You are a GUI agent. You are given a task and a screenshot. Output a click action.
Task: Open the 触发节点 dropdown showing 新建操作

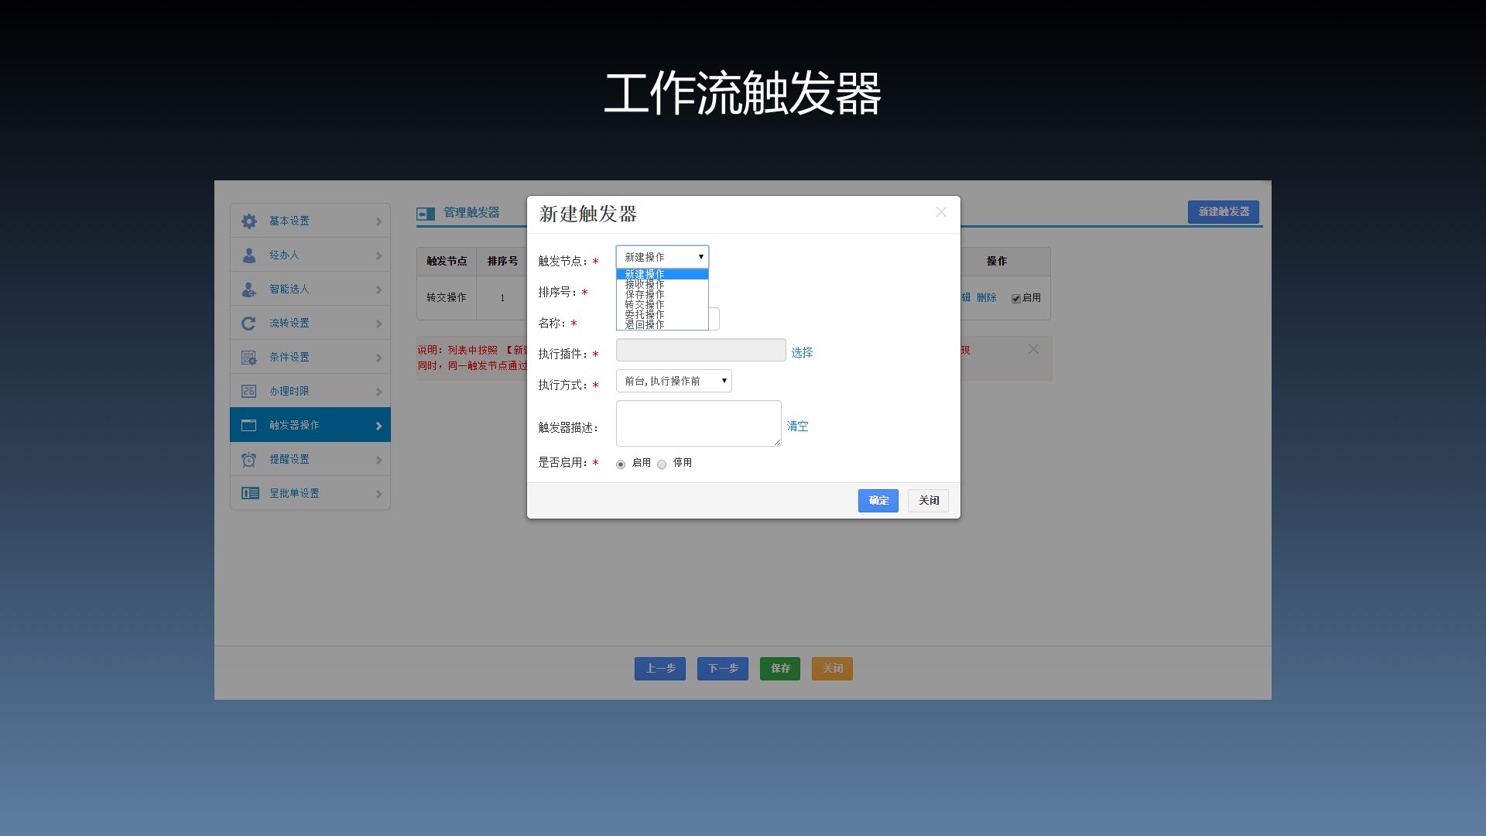[663, 257]
